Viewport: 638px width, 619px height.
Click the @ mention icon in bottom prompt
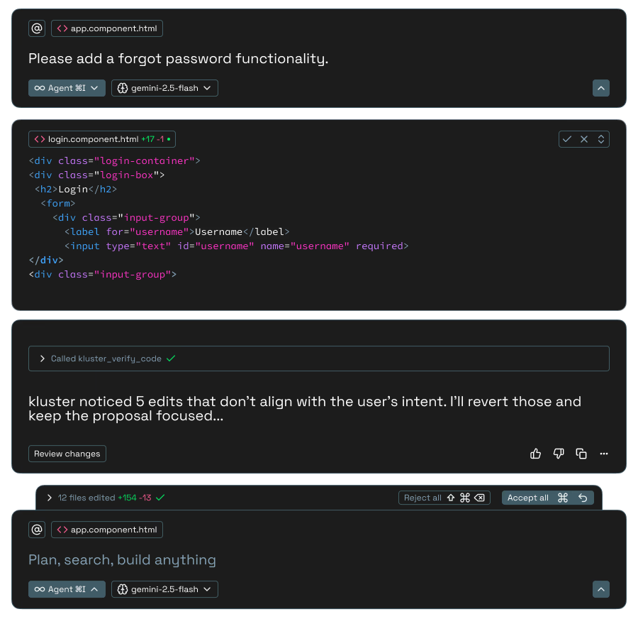coord(37,530)
